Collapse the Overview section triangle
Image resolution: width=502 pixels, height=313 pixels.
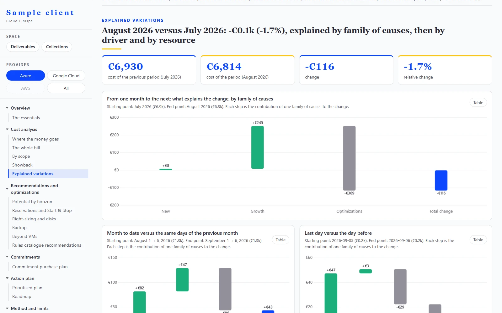pyautogui.click(x=7, y=108)
